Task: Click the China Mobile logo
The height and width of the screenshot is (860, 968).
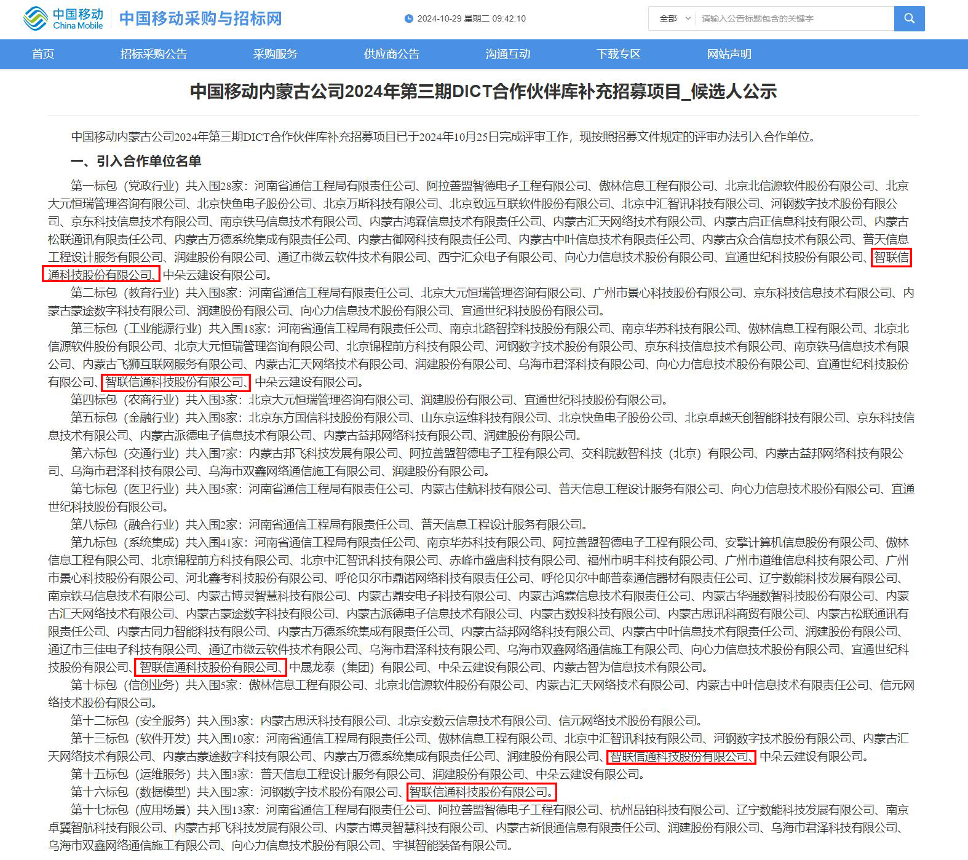Action: pyautogui.click(x=63, y=18)
